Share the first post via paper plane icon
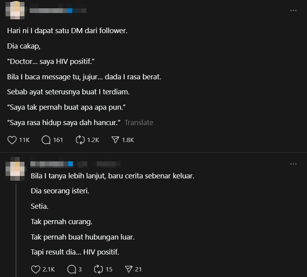The image size is (307, 277). (115, 140)
